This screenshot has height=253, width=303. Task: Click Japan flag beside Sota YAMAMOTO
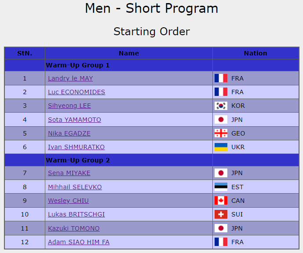(x=221, y=120)
